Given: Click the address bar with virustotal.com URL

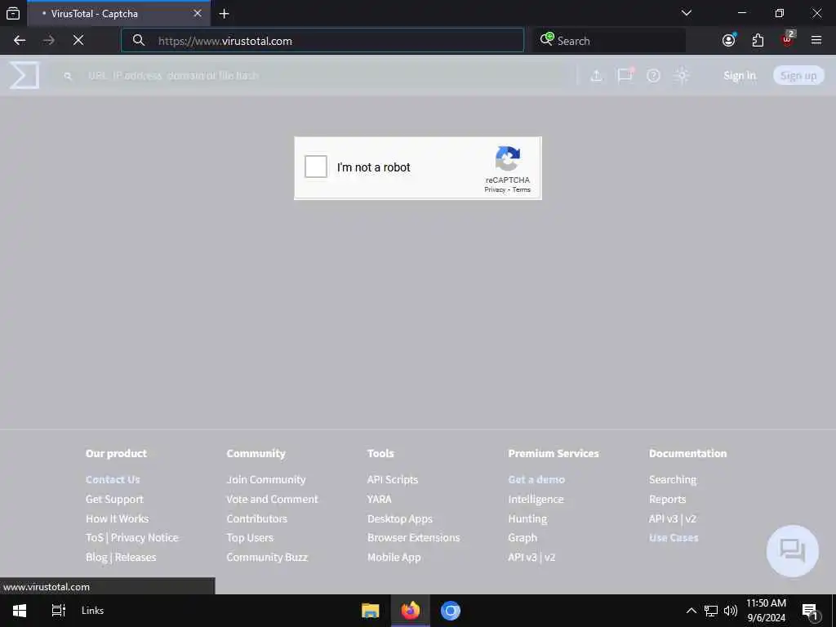Looking at the screenshot, I should click(x=322, y=41).
